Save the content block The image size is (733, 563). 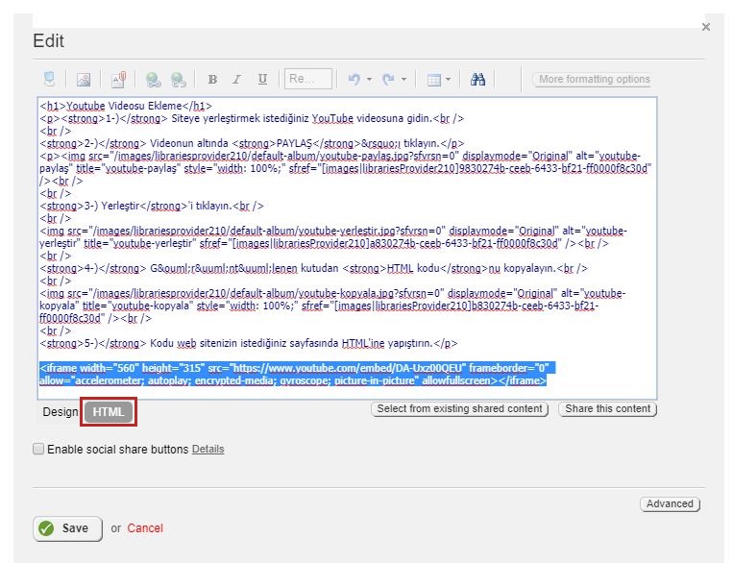coord(68,528)
